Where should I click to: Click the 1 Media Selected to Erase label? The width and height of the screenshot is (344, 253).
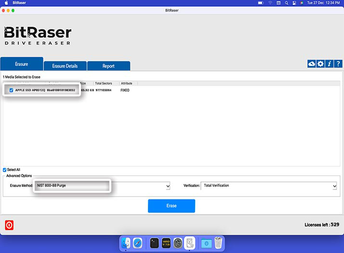[x=22, y=77]
